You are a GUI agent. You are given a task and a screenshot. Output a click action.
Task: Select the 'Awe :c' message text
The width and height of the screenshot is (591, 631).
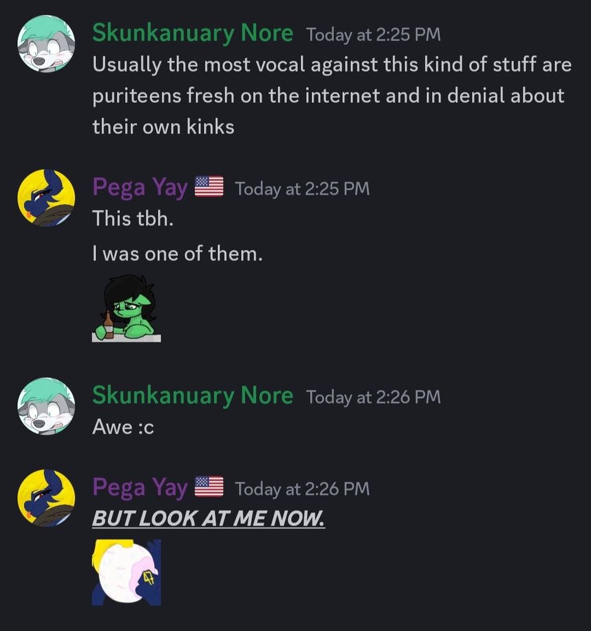coord(123,427)
